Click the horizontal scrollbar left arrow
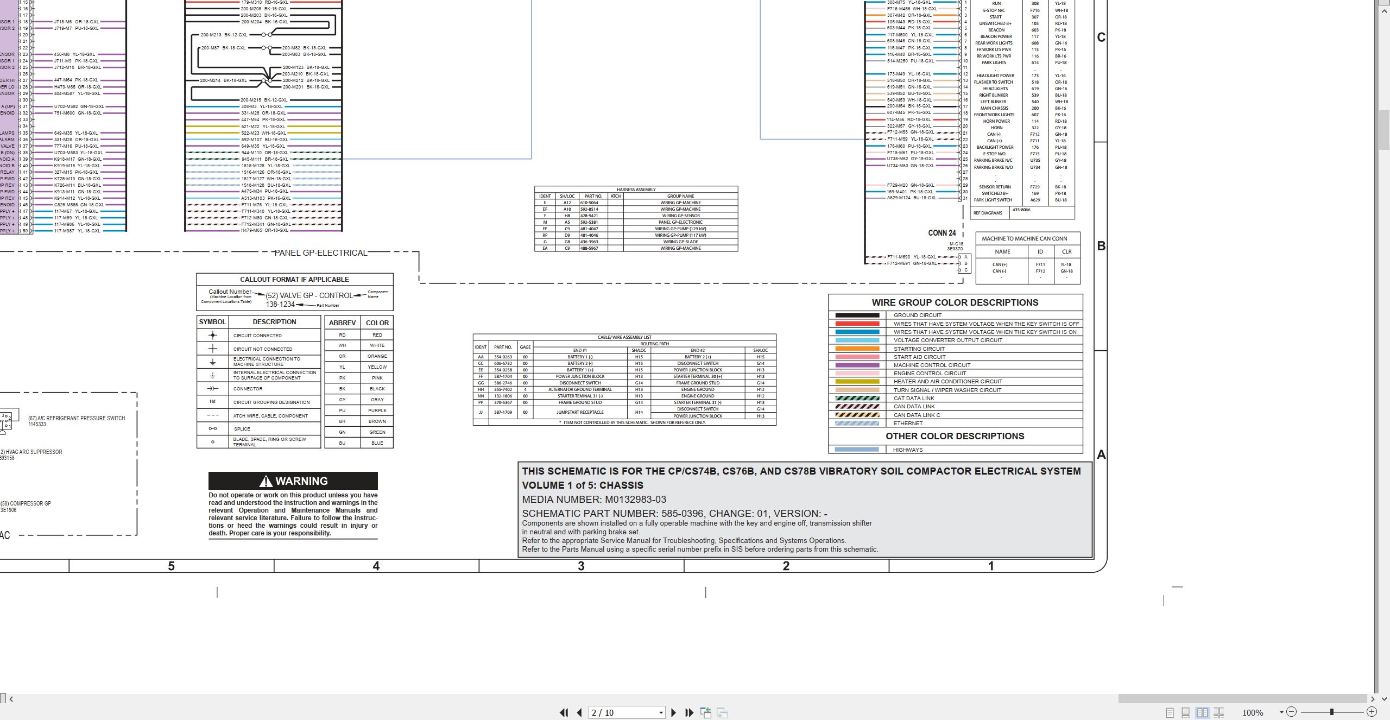 [x=11, y=699]
